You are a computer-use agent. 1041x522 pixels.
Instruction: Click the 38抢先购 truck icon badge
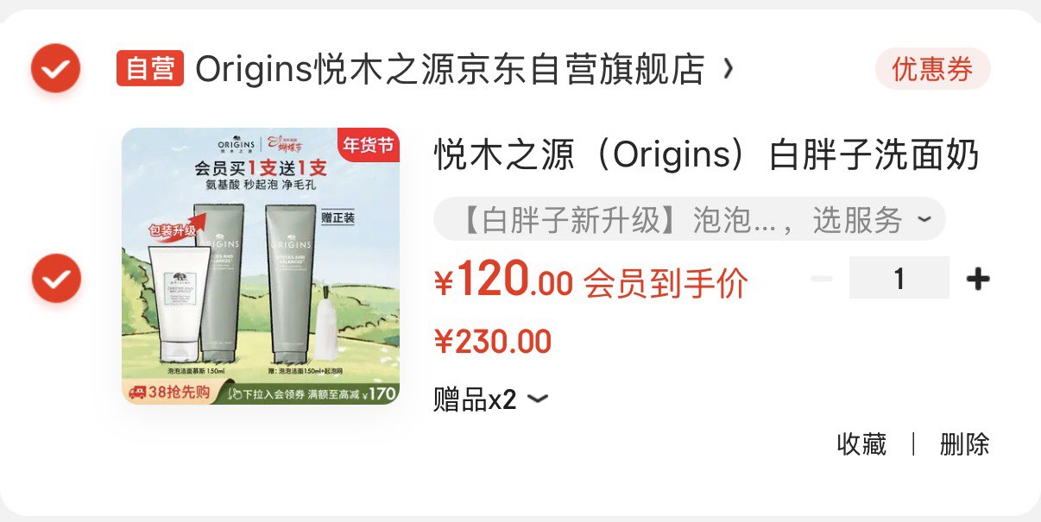169,393
